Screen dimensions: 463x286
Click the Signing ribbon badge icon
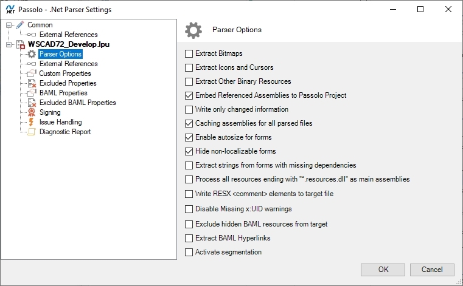click(x=32, y=112)
